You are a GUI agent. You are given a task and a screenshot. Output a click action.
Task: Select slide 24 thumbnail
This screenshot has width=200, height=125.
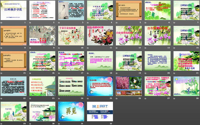point(71,86)
